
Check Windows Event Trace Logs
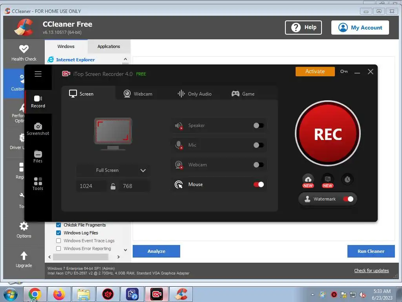point(58,241)
